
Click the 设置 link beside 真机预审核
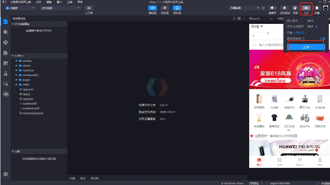click(322, 39)
